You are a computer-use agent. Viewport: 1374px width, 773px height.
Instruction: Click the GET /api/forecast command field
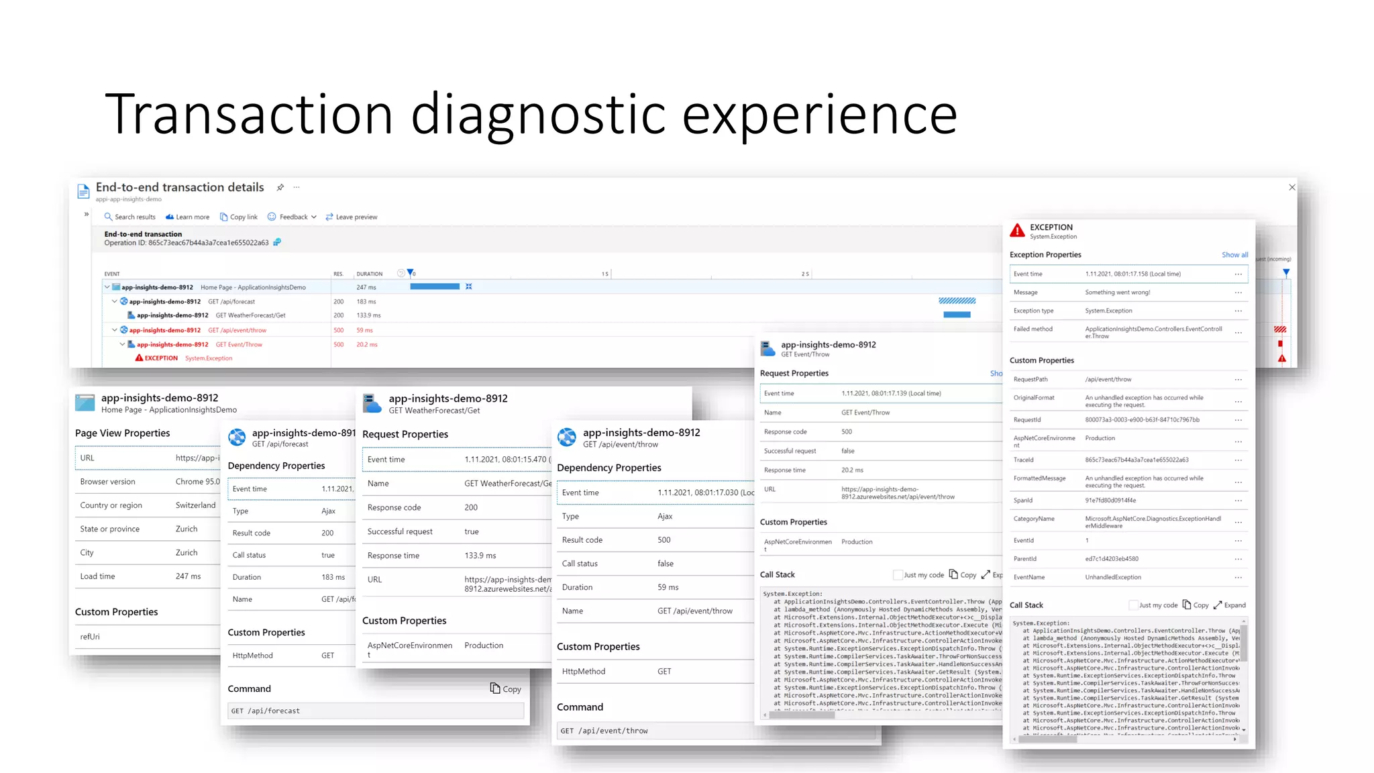tap(376, 711)
